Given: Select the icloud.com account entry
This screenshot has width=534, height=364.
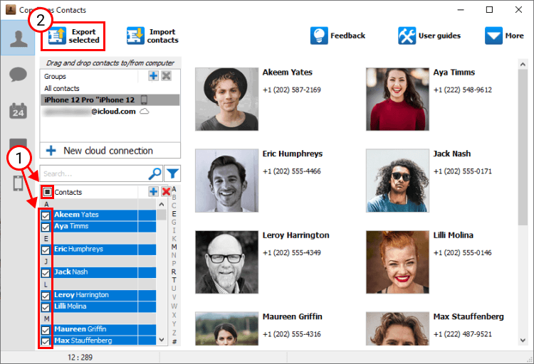Looking at the screenshot, I should click(110, 111).
